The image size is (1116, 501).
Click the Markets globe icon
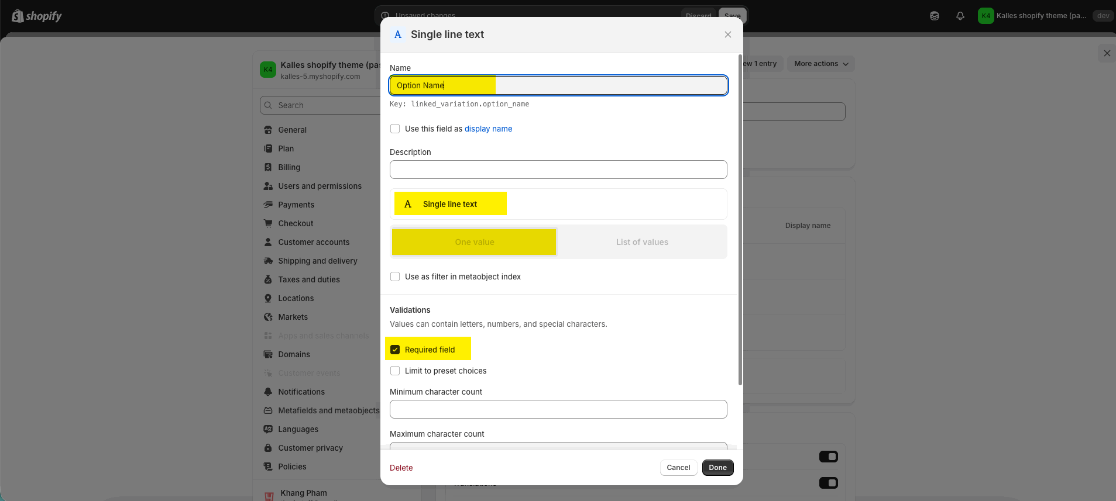[x=268, y=317]
